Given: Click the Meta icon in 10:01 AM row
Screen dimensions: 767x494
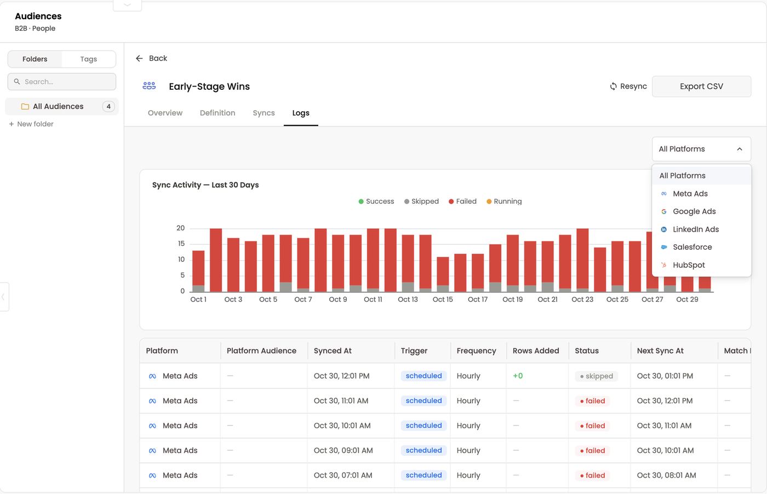Looking at the screenshot, I should [152, 426].
